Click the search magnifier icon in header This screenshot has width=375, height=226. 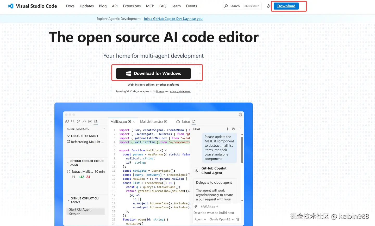click(x=226, y=6)
